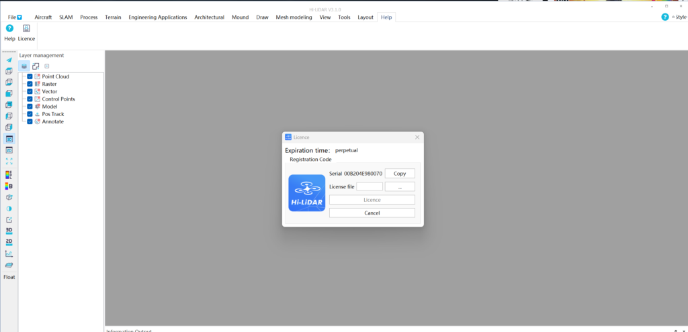Open the Architectural tab
This screenshot has height=332, width=688.
(210, 17)
